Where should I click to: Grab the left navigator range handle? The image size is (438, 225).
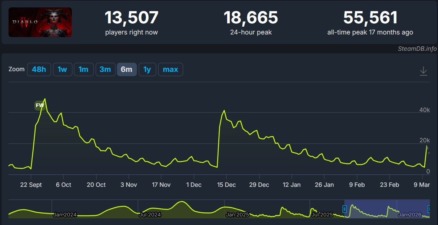click(345, 209)
